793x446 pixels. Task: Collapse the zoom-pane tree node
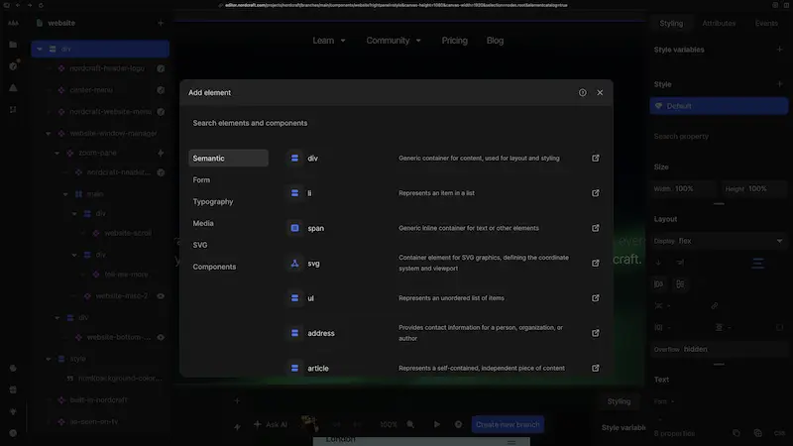pos(57,153)
